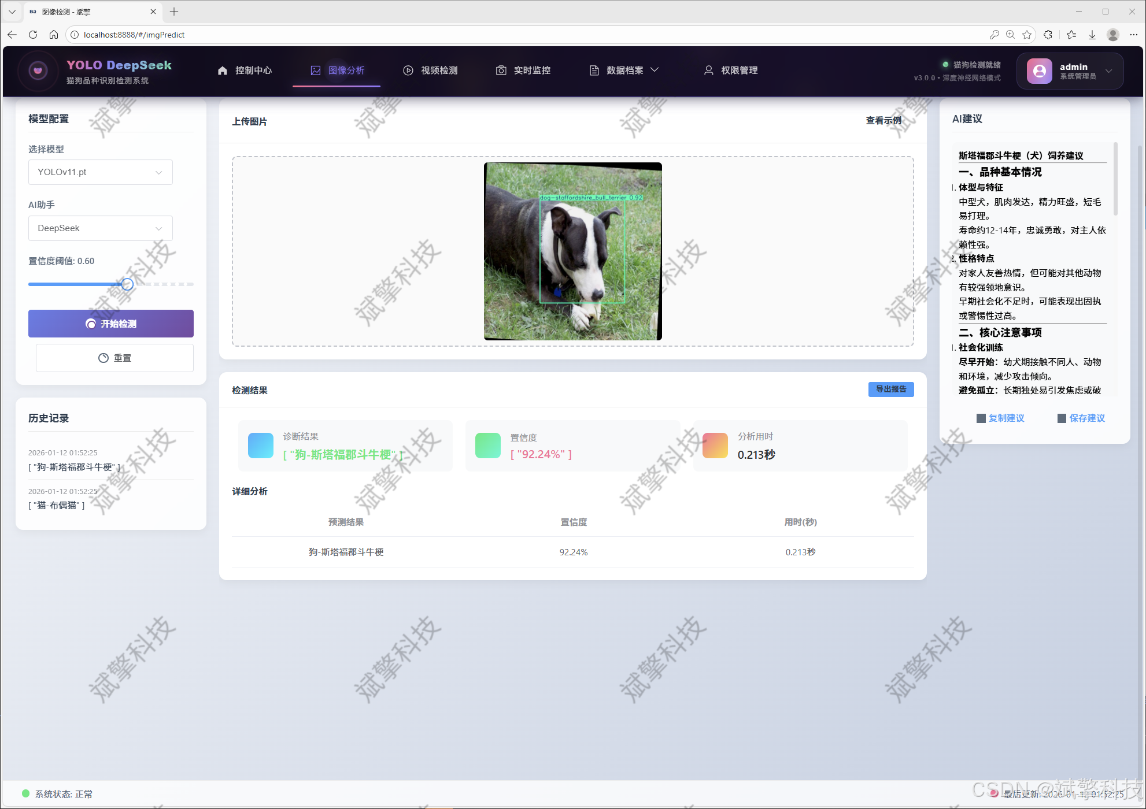Expand the admin user menu chevron
This screenshot has width=1146, height=809.
pyautogui.click(x=1108, y=71)
